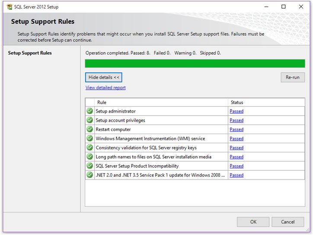313x235 pixels.
Task: Click the green check icon beside Setup administrator
Action: point(90,111)
